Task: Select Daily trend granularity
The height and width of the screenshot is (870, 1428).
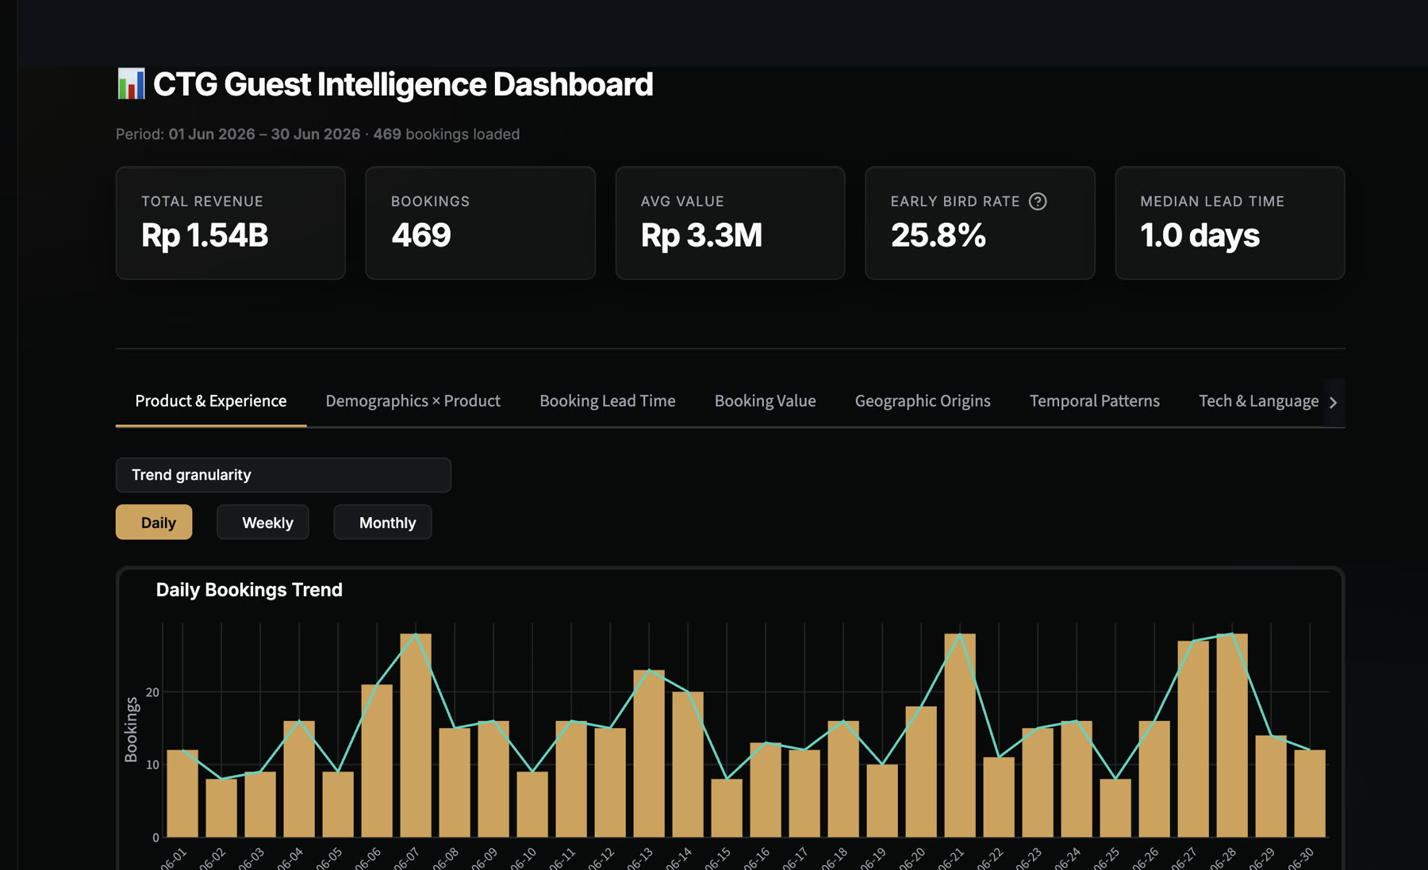Action: tap(154, 522)
